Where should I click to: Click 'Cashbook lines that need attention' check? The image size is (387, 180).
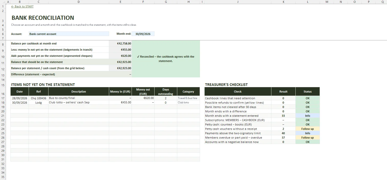238,98
